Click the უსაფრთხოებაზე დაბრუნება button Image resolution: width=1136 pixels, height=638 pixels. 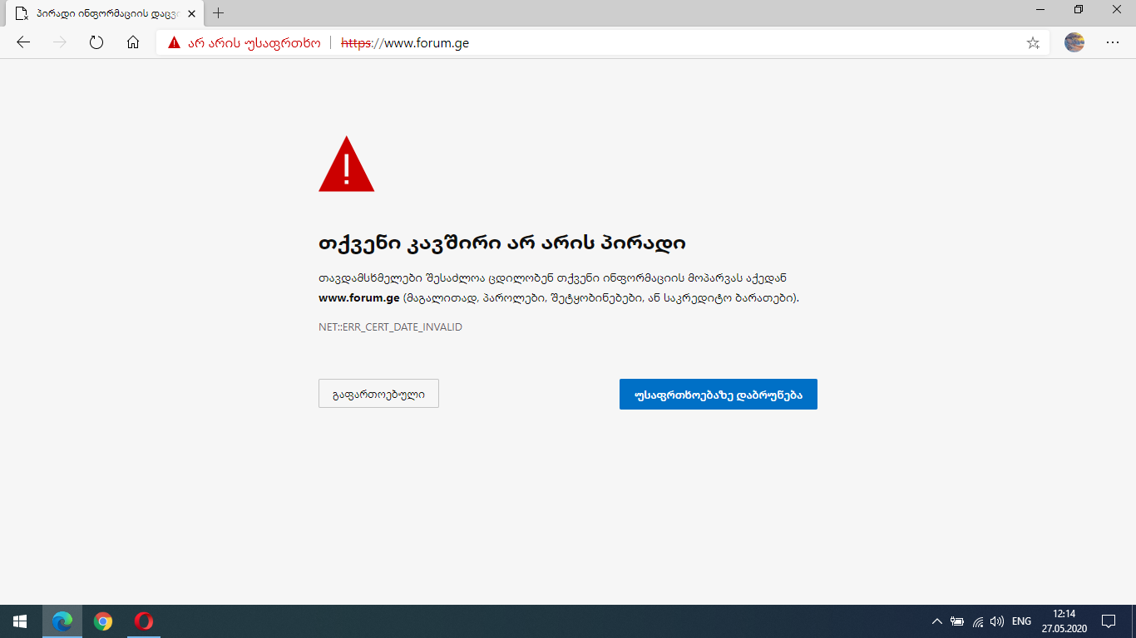[x=719, y=395]
